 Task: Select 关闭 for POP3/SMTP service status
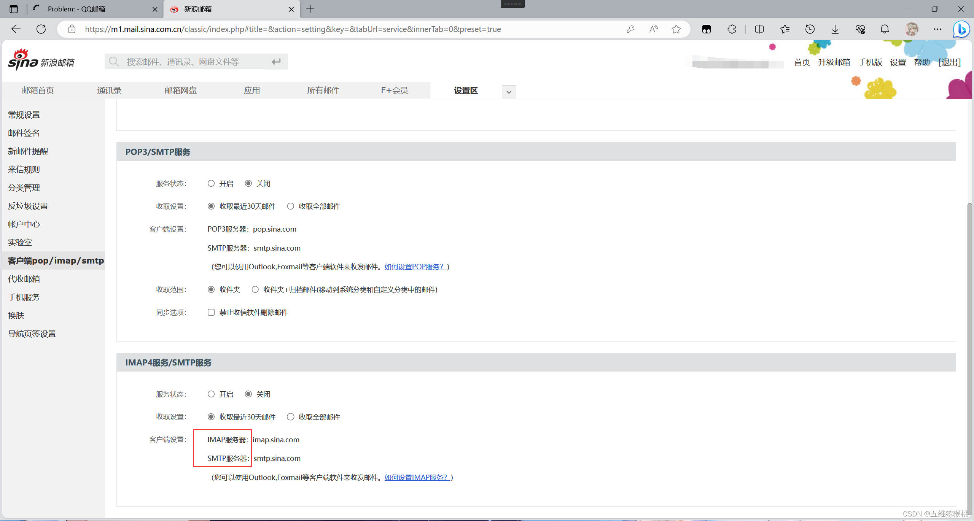[248, 184]
